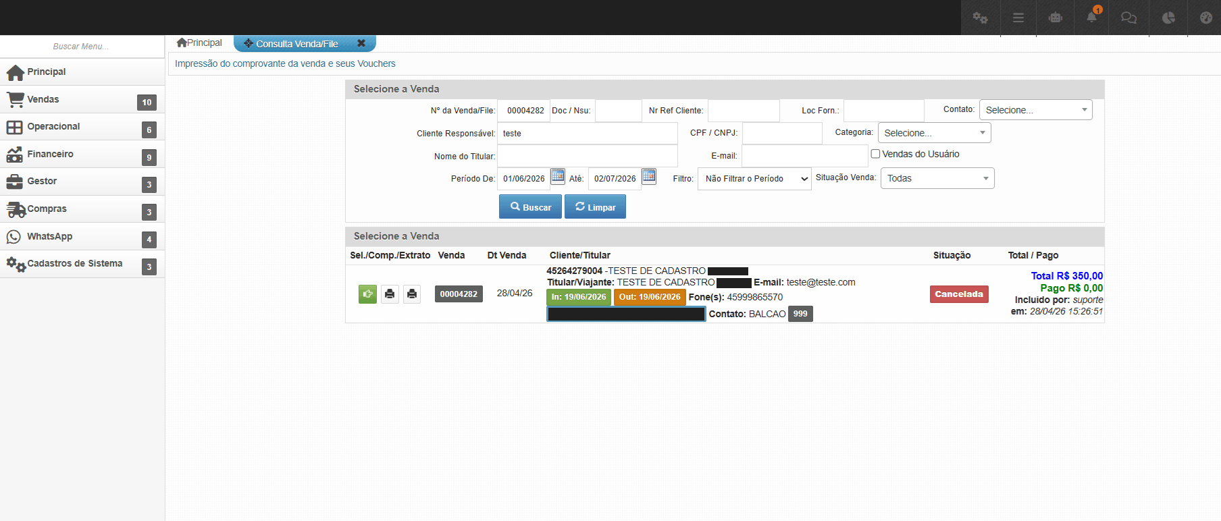Open the pie chart reports icon
This screenshot has height=521, width=1221.
tap(1168, 18)
